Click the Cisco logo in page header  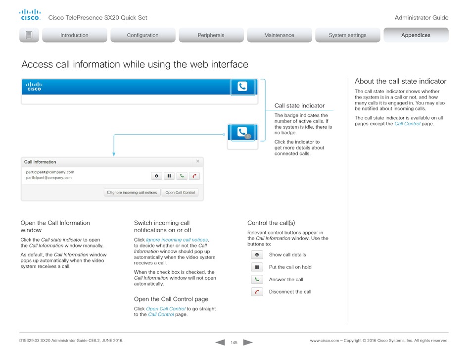pos(30,15)
